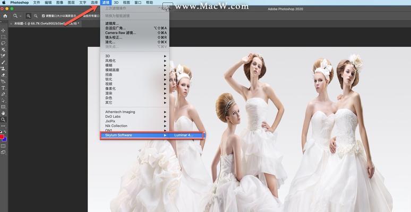Select the Rectangle shape tool
Viewport: 411px width, 212px height.
coord(3,107)
